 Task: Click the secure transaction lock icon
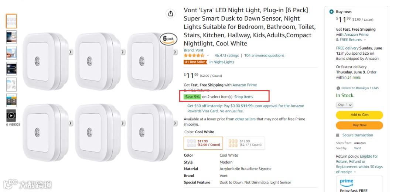coord(338,135)
